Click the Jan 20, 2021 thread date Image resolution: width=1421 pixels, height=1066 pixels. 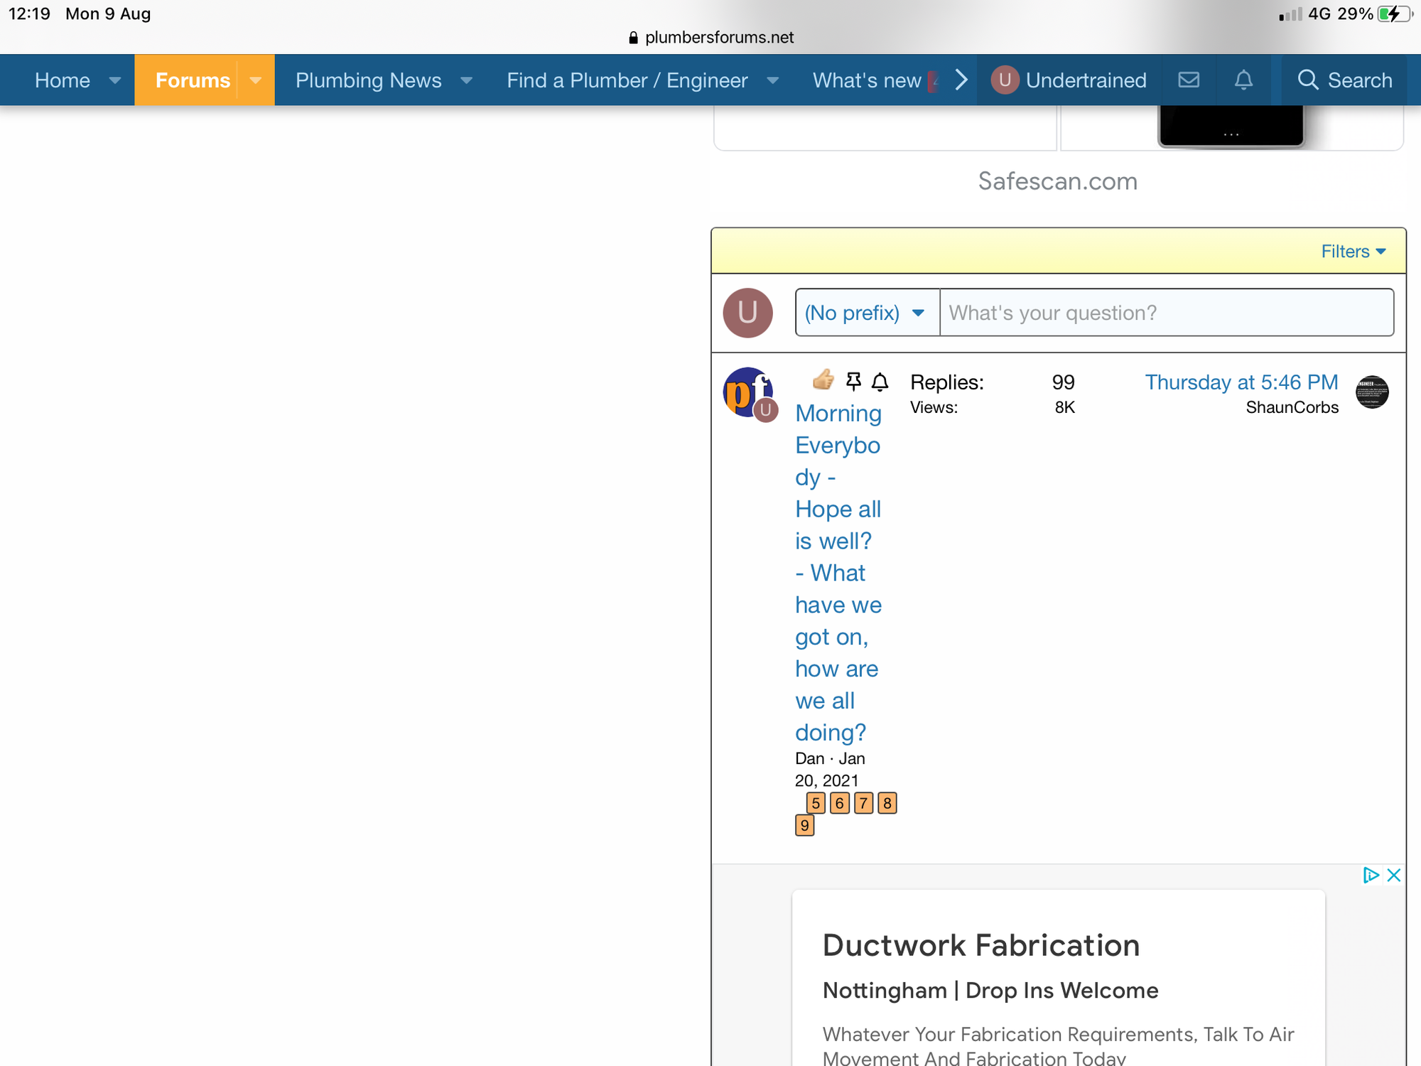pos(830,770)
